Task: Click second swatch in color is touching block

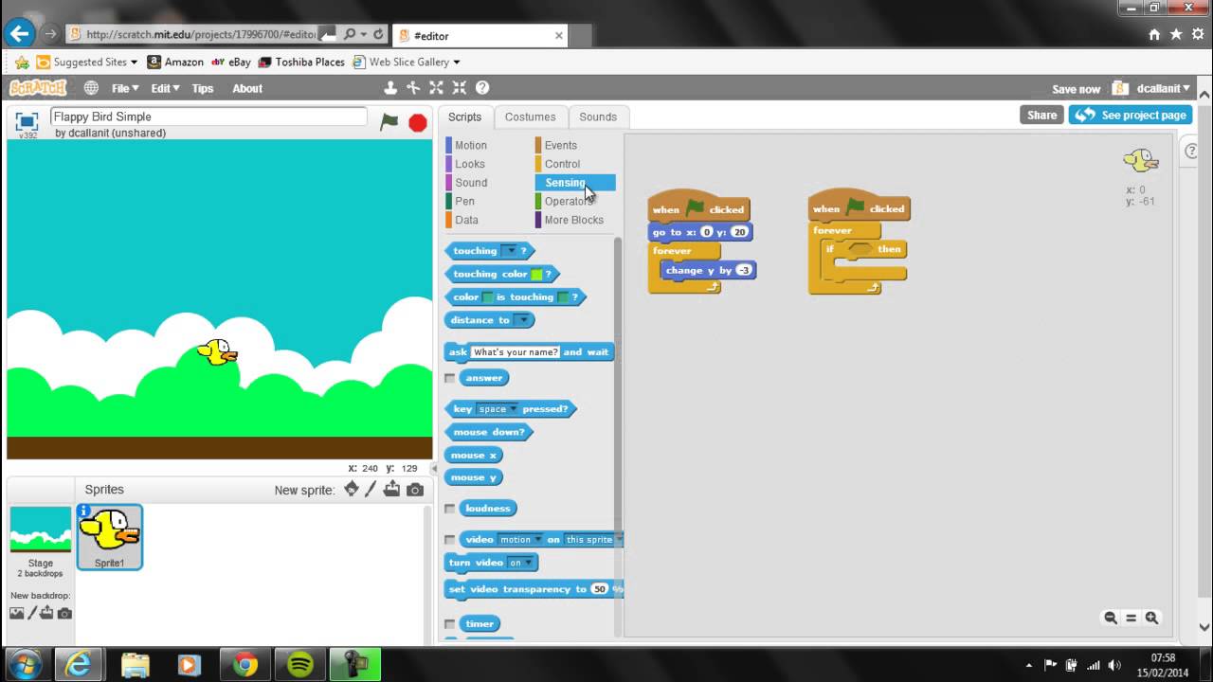Action: click(x=563, y=297)
